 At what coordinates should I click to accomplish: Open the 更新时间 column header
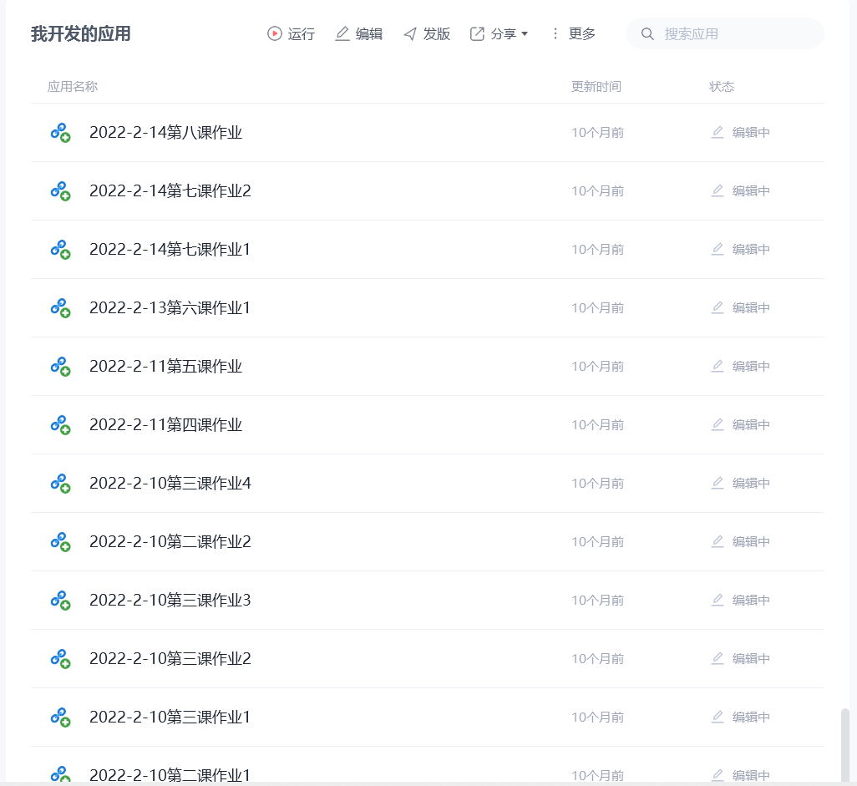pyautogui.click(x=596, y=86)
